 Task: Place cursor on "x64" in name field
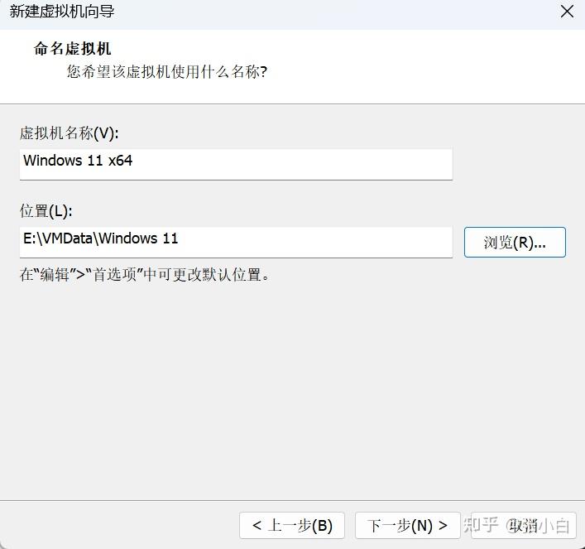pyautogui.click(x=120, y=161)
